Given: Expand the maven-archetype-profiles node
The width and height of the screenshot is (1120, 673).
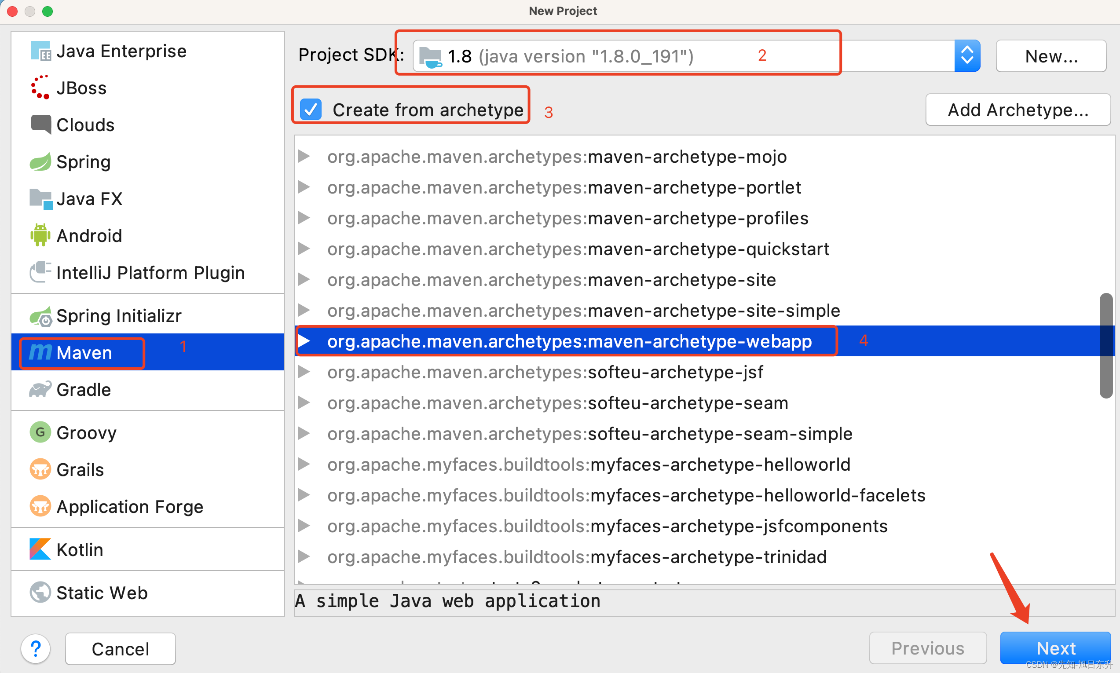Looking at the screenshot, I should [x=304, y=218].
